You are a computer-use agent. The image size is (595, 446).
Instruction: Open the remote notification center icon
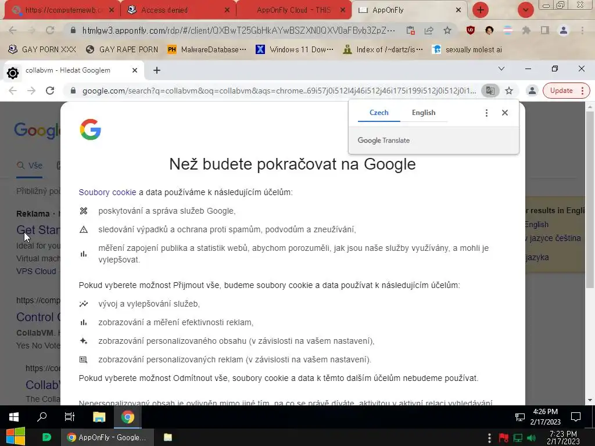[576, 417]
